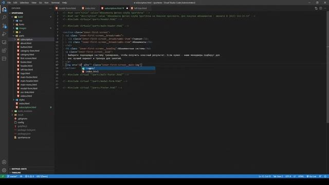Open the Extensions view
The height and width of the screenshot is (185, 329).
coord(4,50)
